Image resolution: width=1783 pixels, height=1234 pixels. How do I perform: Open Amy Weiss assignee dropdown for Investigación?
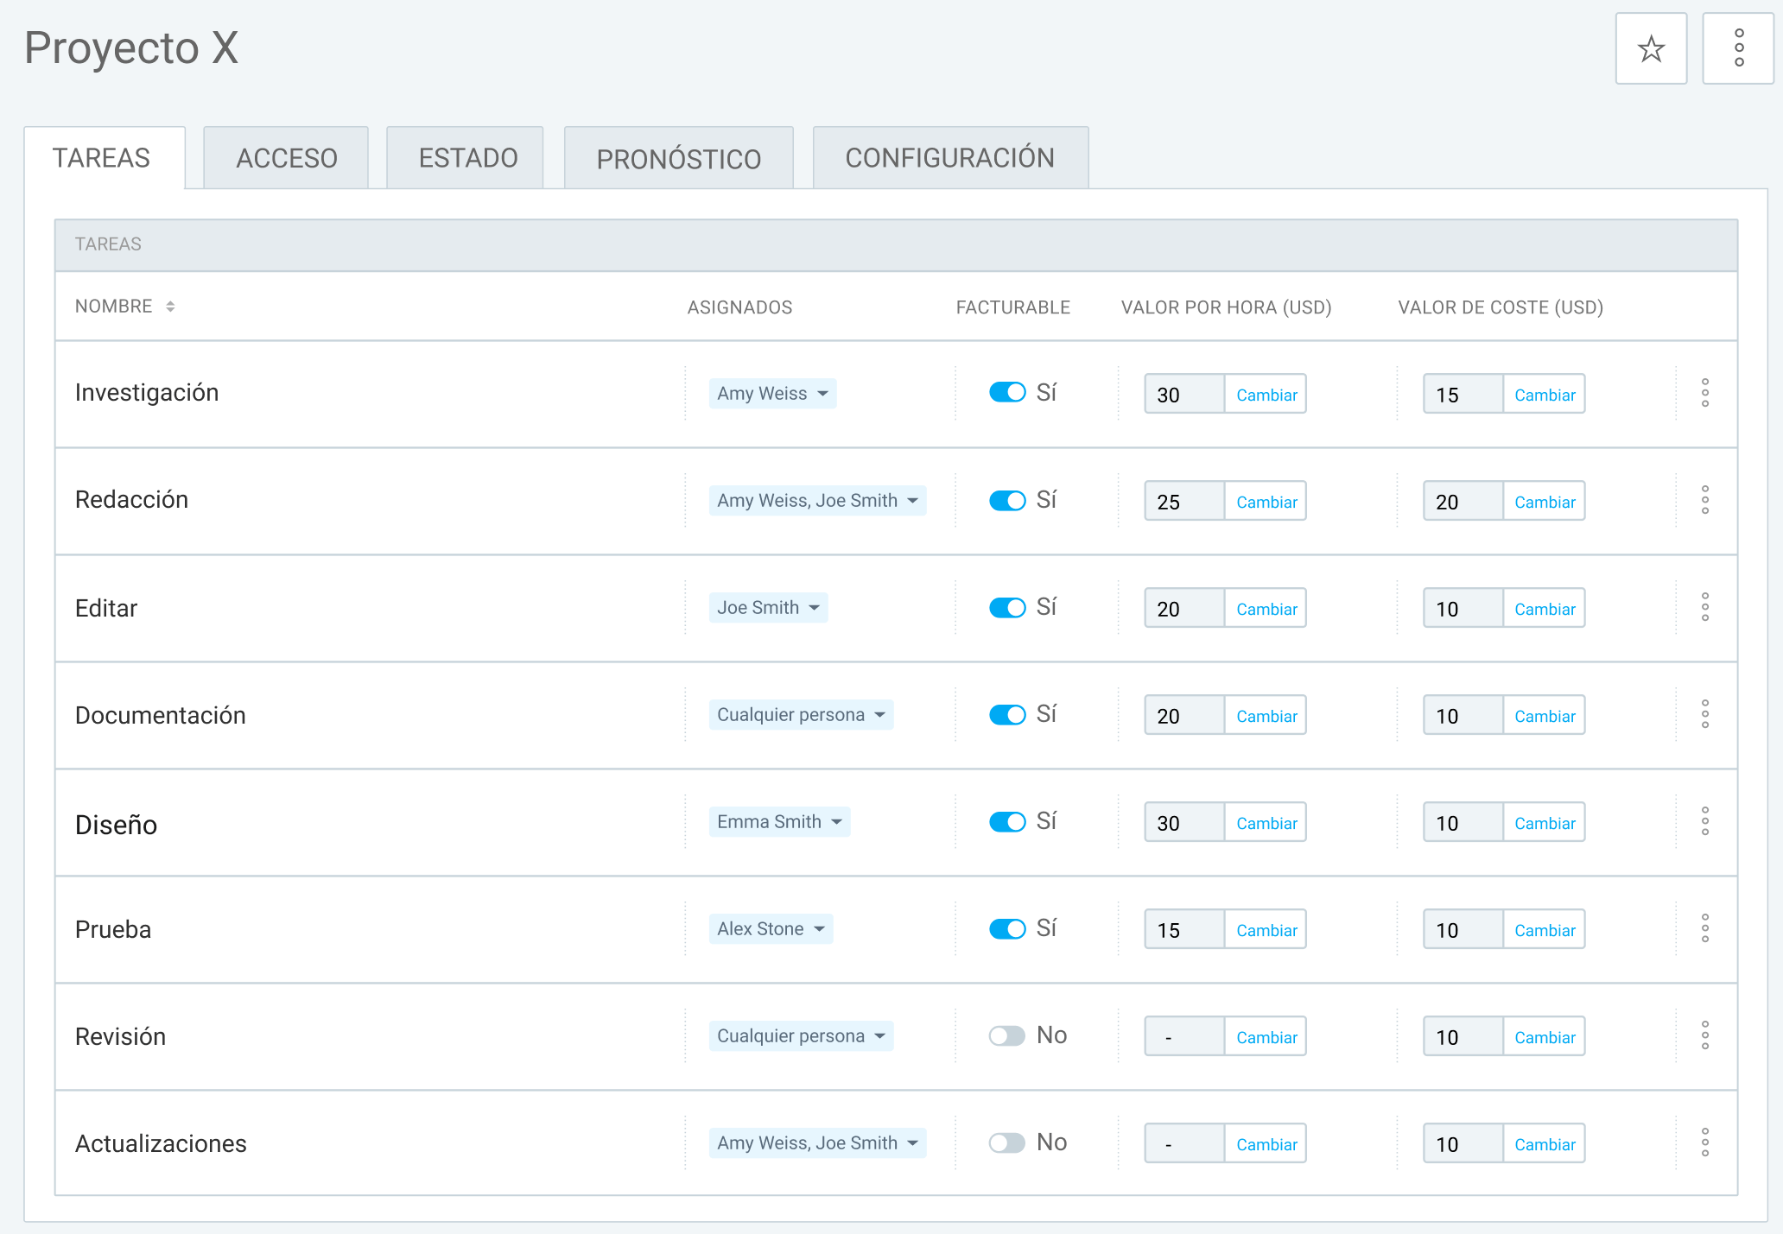point(772,393)
